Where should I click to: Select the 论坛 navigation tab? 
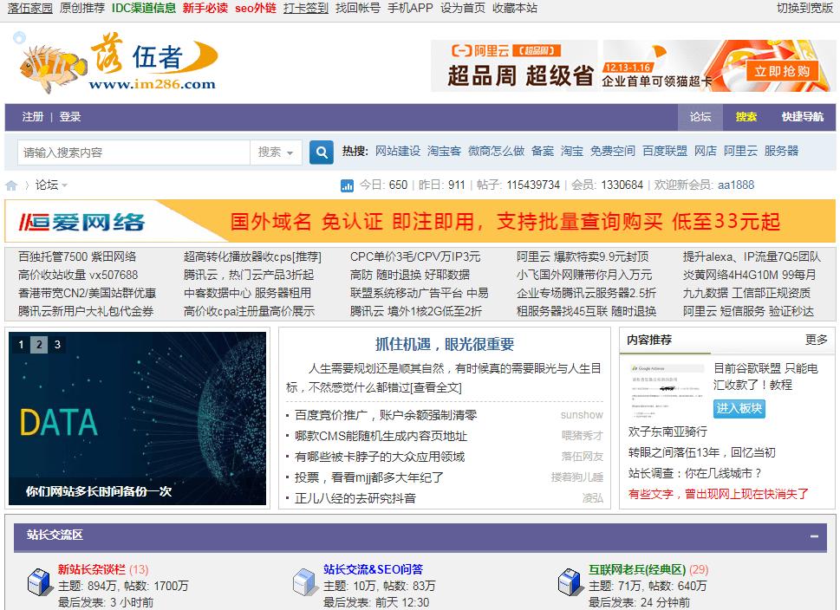coord(700,117)
